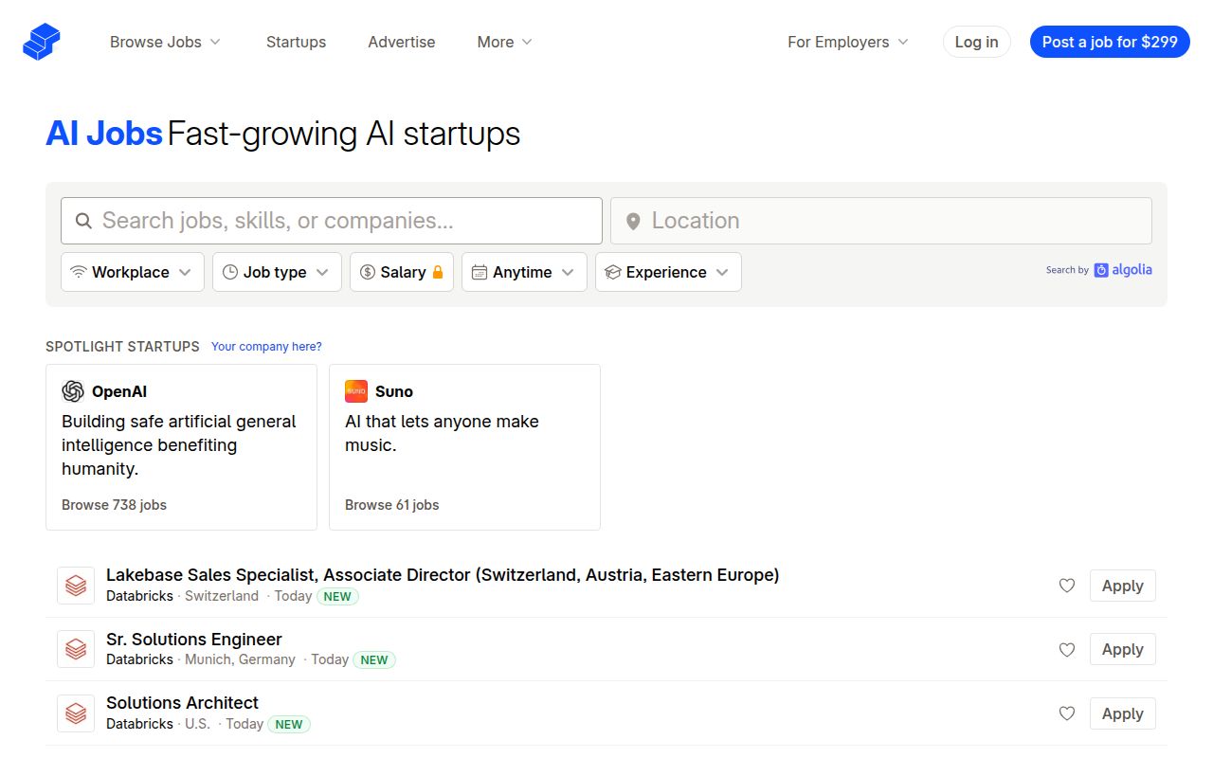Open the Sr. Solutions Engineer job title
This screenshot has height=758, width=1213.
tap(194, 639)
